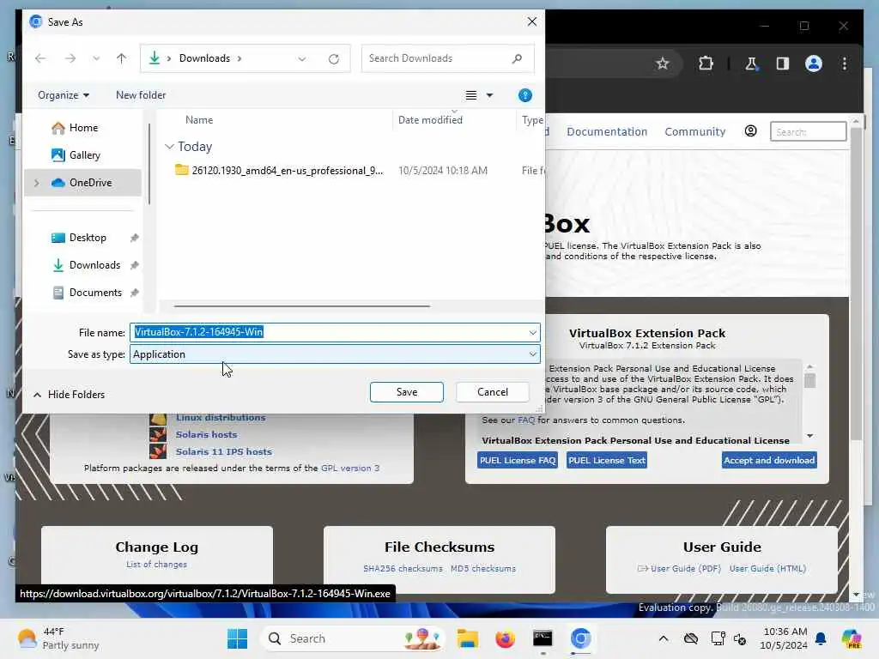Screen dimensions: 879x659
Task: Click the VirtualBox site Search box
Action: coord(808,131)
